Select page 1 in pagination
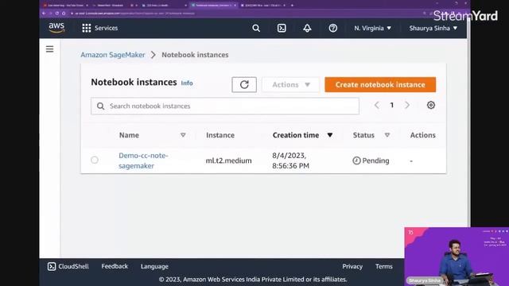509x286 pixels. click(392, 105)
